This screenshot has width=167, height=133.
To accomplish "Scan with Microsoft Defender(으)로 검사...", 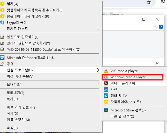I will tap(31, 58).
